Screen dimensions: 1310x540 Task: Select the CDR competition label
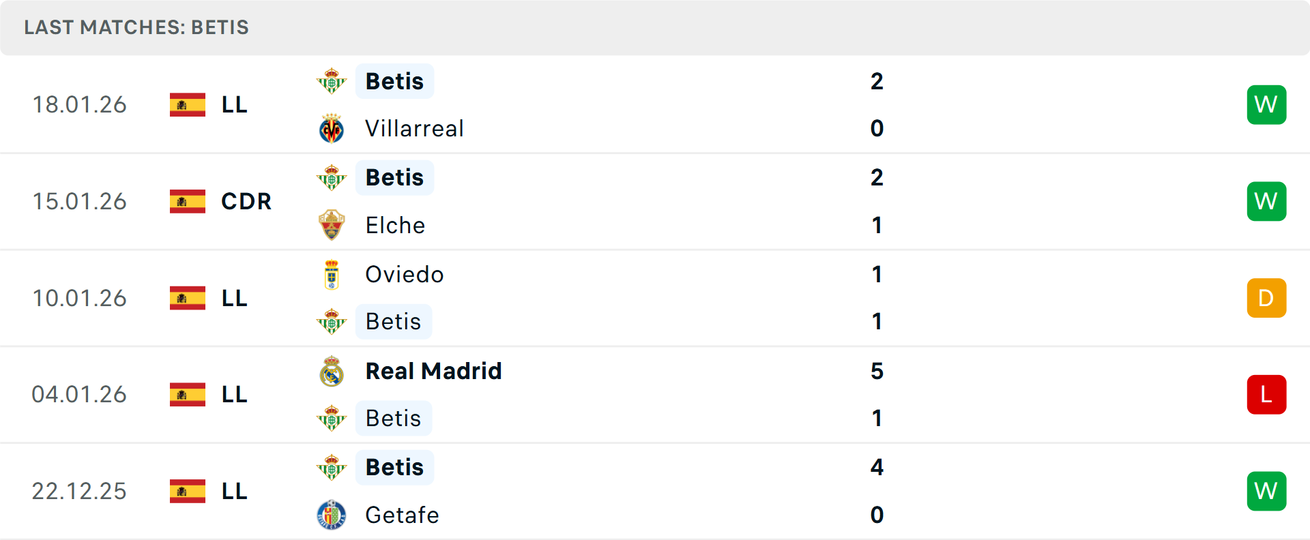[246, 201]
